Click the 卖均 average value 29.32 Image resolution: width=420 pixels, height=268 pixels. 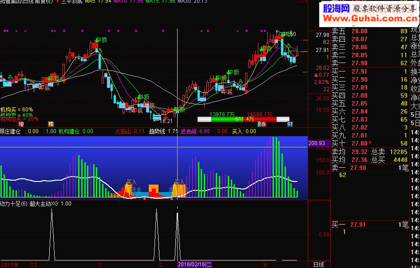360,152
